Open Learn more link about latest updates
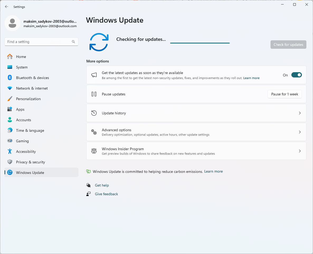This screenshot has width=313, height=254. pos(251,78)
